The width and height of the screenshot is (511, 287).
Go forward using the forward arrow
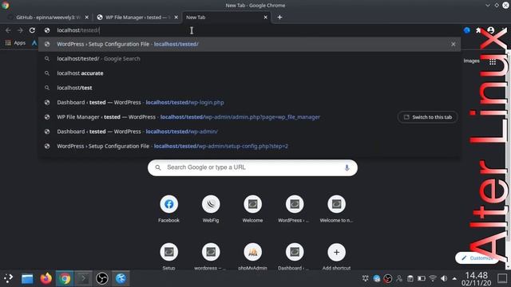(20, 30)
